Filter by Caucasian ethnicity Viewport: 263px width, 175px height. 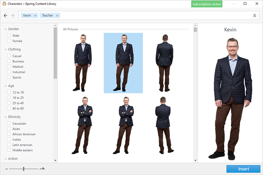click(x=9, y=123)
